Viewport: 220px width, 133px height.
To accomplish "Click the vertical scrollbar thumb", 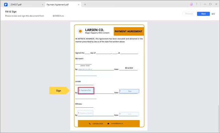I will [x=218, y=118].
